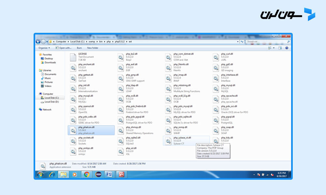The width and height of the screenshot is (326, 195).
Task: Select the php_curl.dll file icon
Action: (x=216, y=57)
